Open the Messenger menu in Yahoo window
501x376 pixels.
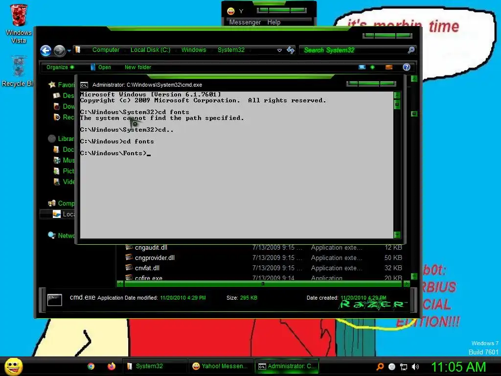245,23
